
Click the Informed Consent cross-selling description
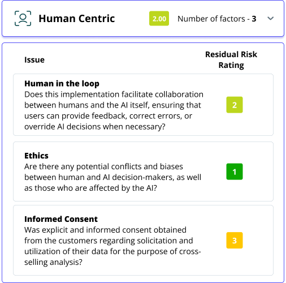pyautogui.click(x=112, y=246)
